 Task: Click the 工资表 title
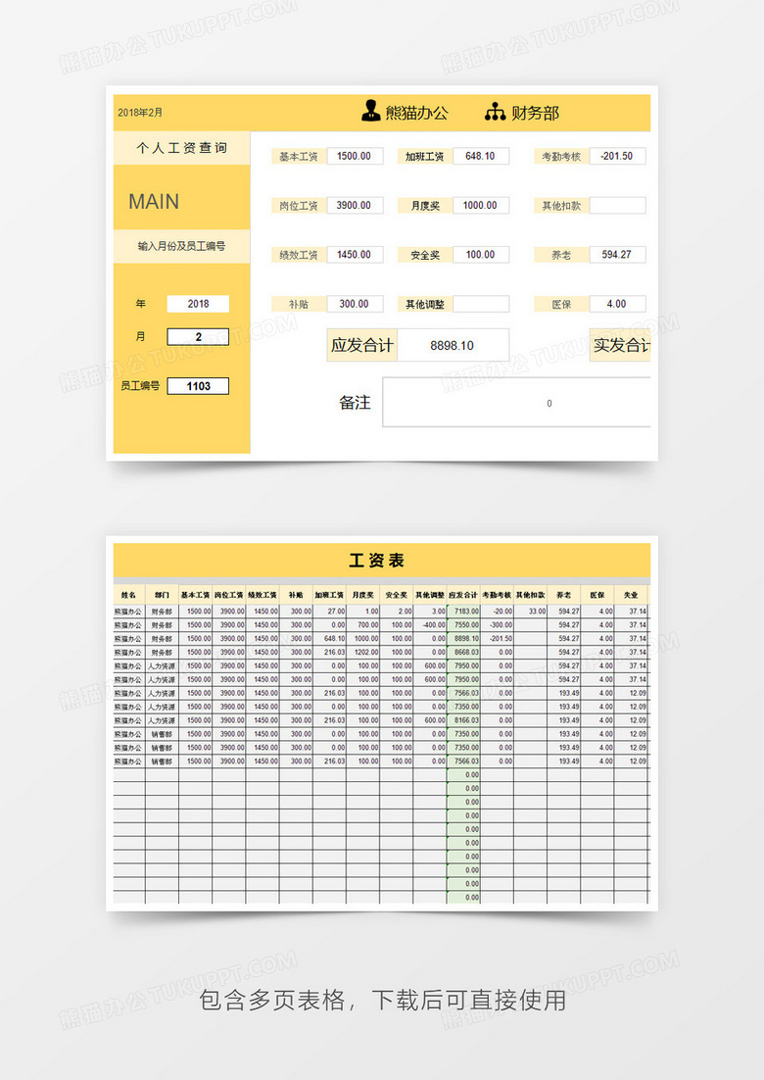pos(376,561)
